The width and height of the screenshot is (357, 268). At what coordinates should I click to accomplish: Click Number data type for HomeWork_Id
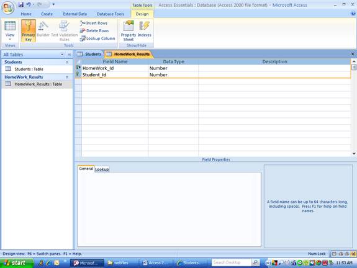tap(173, 68)
